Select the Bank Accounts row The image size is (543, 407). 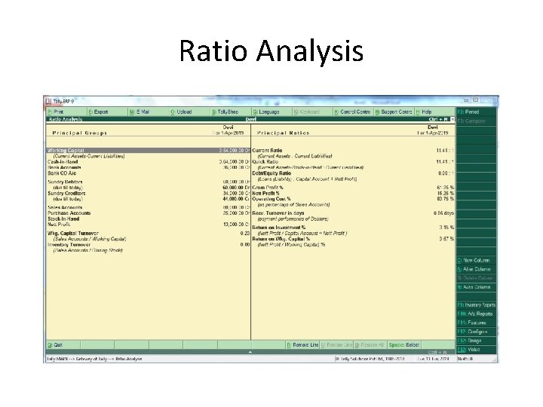(149, 167)
